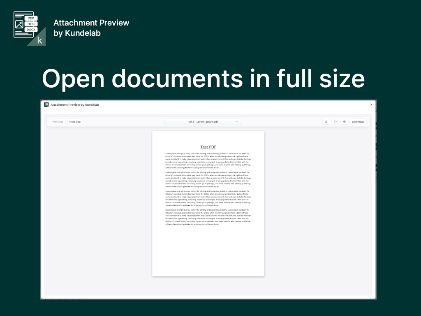
Task: Close the Attachment Preview dialog
Action: point(371,105)
